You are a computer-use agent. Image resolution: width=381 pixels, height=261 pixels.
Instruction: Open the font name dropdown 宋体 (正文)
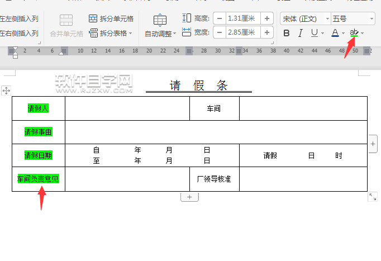[x=303, y=19]
